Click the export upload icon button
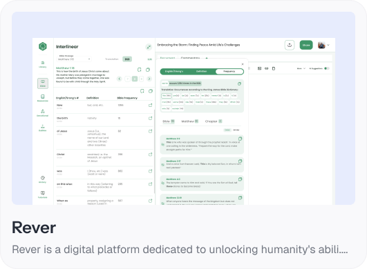 [x=290, y=45]
